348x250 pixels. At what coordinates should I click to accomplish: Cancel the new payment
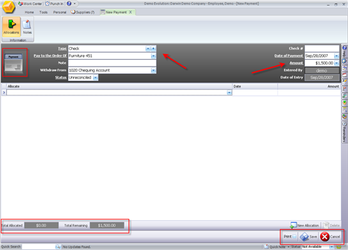[330, 237]
